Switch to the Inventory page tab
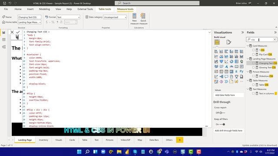Image resolution: width=278 pixels, height=156 pixels. pos(43,140)
